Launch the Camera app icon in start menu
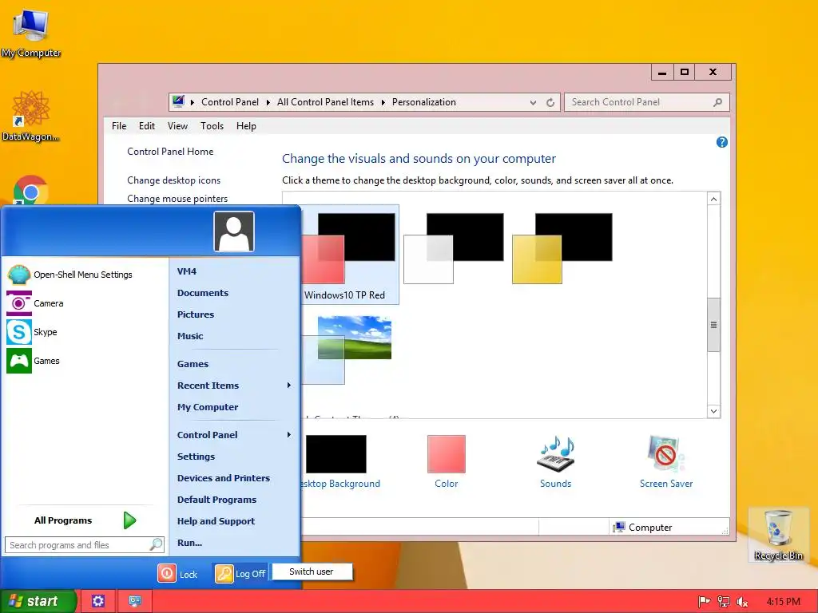 [x=19, y=303]
